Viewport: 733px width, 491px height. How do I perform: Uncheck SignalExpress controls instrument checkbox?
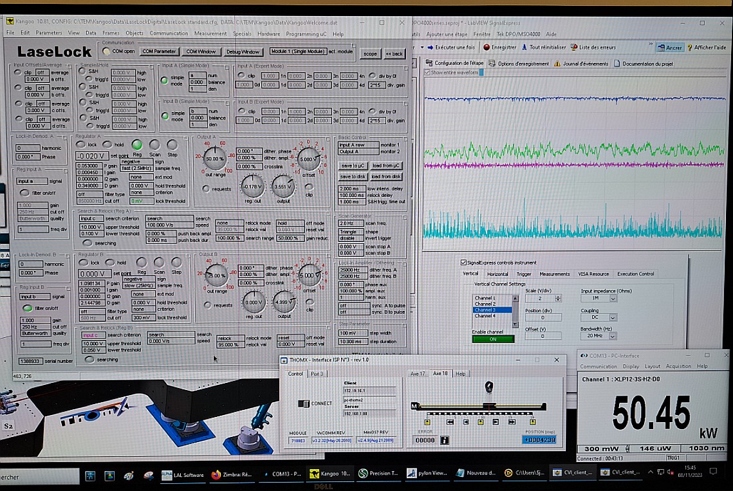(x=464, y=263)
